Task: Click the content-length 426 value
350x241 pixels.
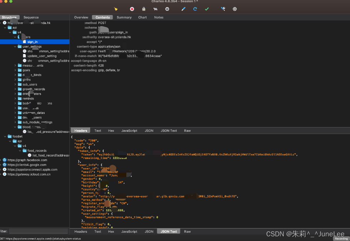Action: click(x=101, y=66)
